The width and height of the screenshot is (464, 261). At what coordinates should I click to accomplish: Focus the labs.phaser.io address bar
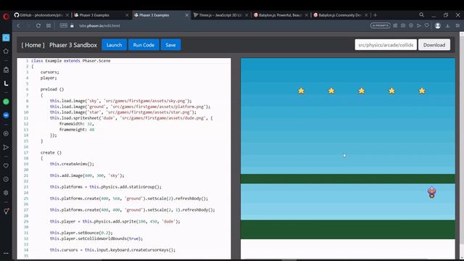point(99,26)
